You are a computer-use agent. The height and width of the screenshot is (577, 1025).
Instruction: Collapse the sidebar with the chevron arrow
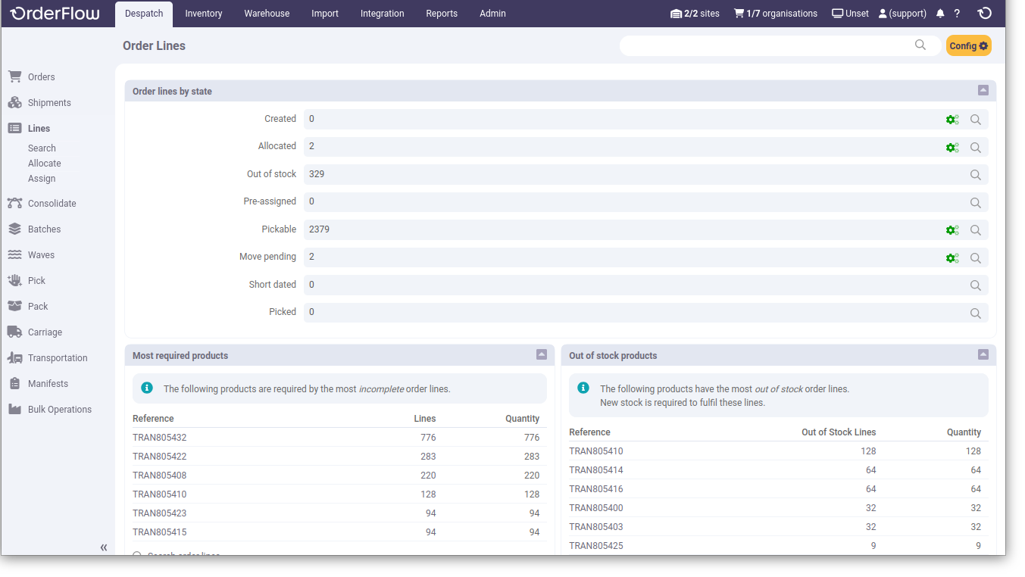pos(104,547)
